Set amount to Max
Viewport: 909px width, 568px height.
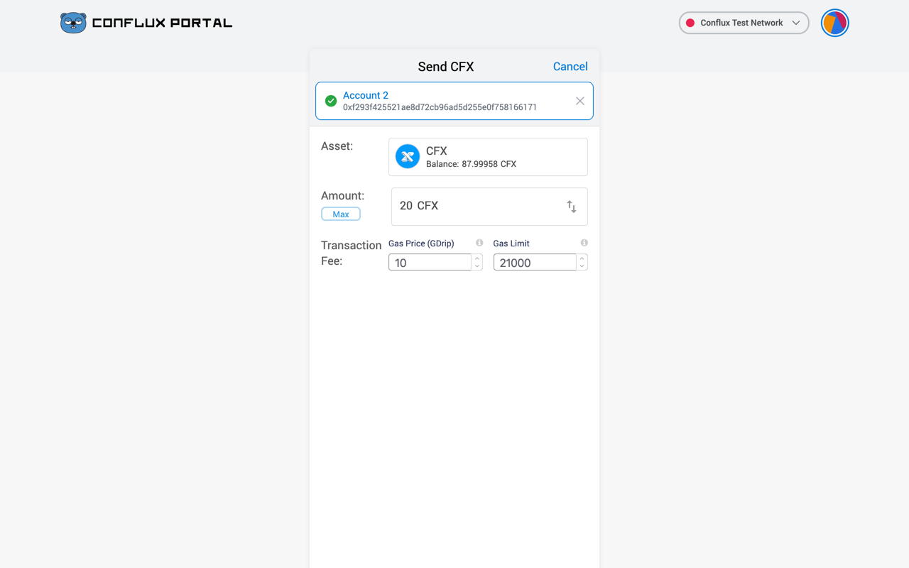click(x=341, y=214)
